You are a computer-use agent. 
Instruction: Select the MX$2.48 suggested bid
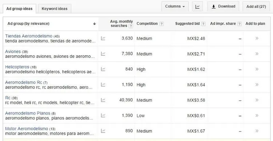click(x=196, y=38)
